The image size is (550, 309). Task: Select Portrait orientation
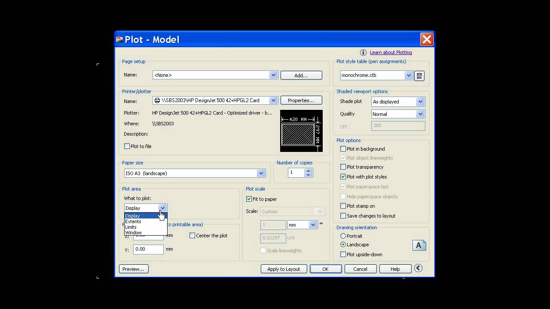(x=343, y=236)
